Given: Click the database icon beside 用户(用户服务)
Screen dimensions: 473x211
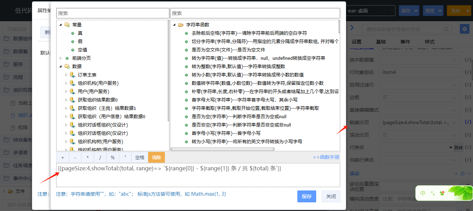Looking at the screenshot, I should tap(72, 91).
